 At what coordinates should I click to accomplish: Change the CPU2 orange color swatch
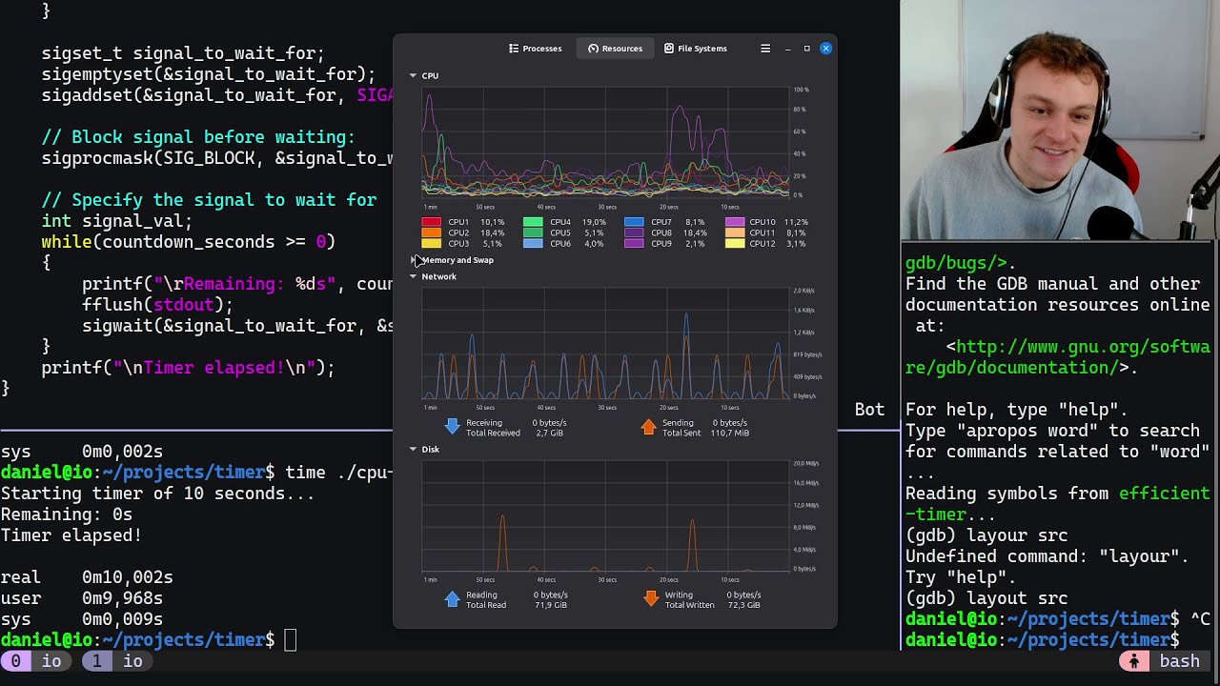[x=431, y=232]
